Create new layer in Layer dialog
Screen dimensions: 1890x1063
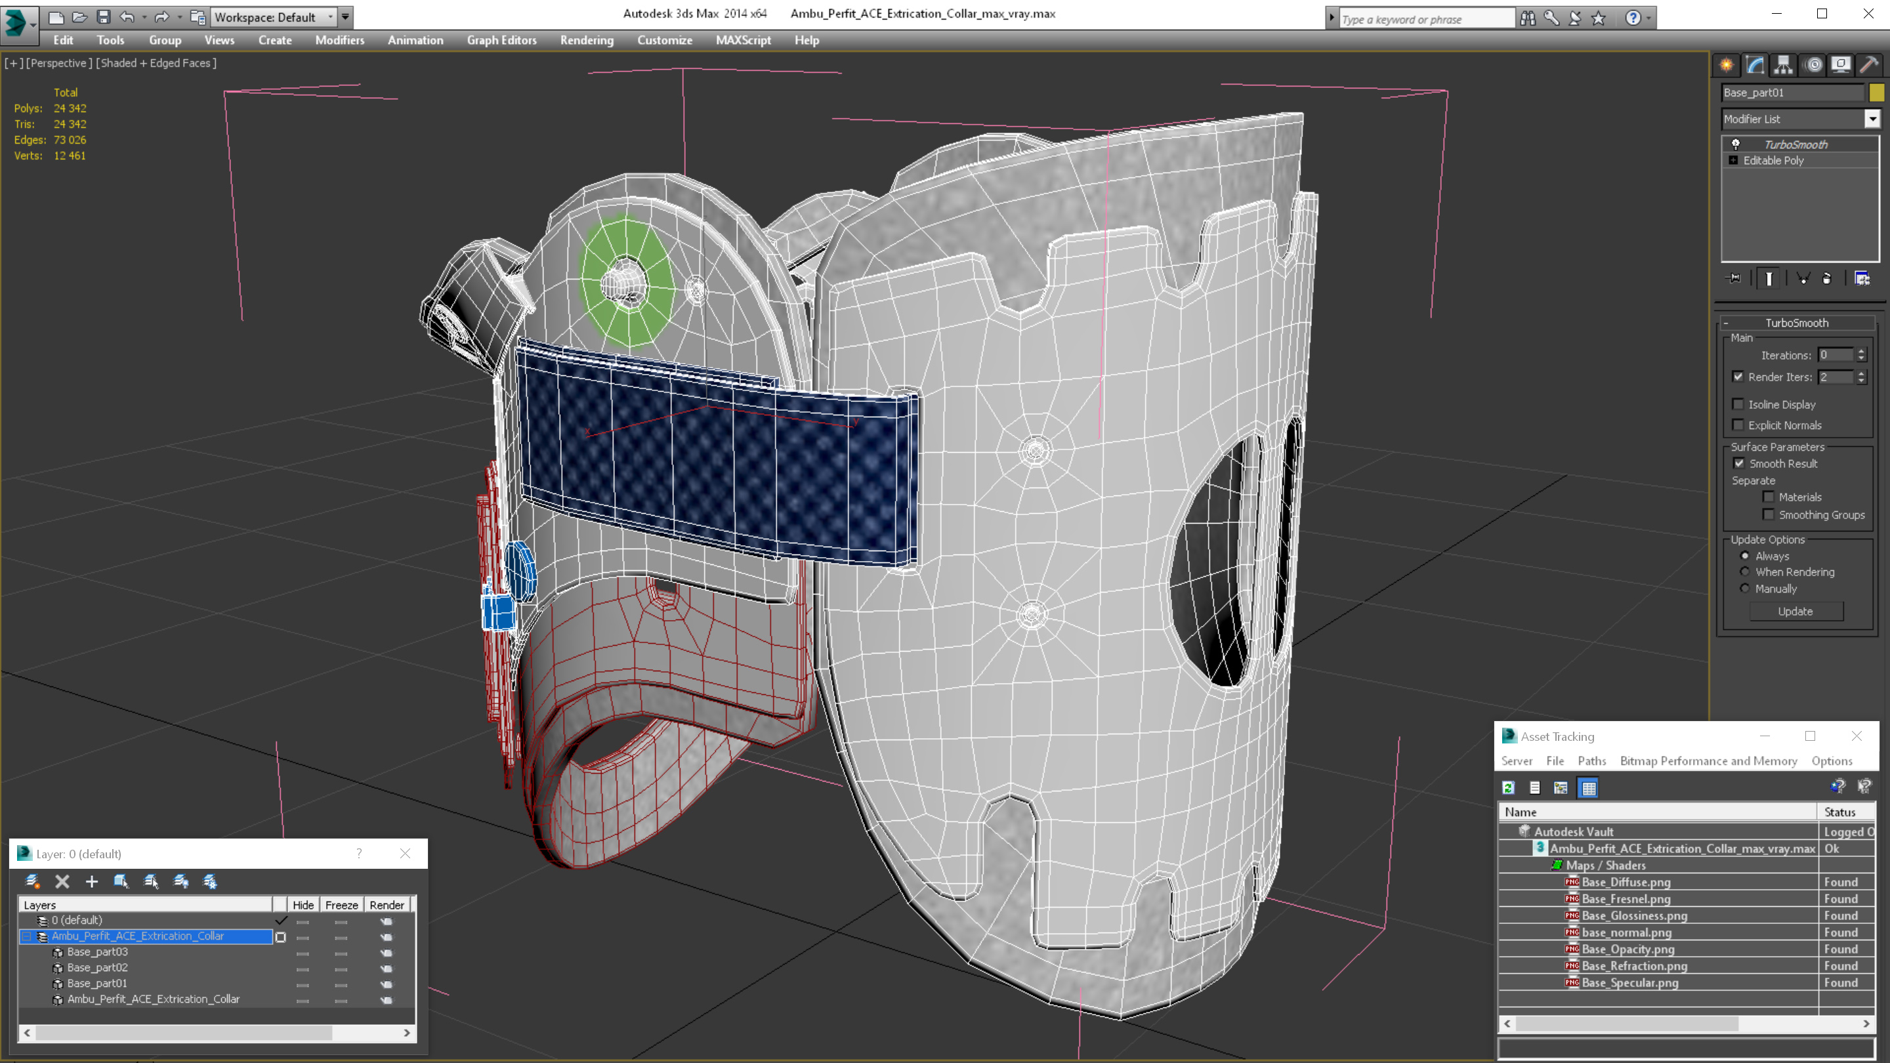[32, 881]
